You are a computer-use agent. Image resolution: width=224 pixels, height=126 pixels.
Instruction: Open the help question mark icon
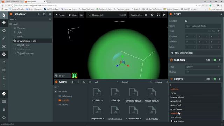4,94
